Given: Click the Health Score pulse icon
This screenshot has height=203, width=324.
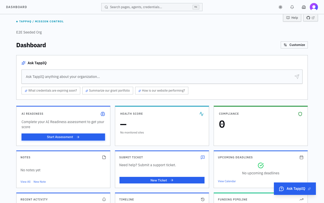Looking at the screenshot, I should pos(201,114).
